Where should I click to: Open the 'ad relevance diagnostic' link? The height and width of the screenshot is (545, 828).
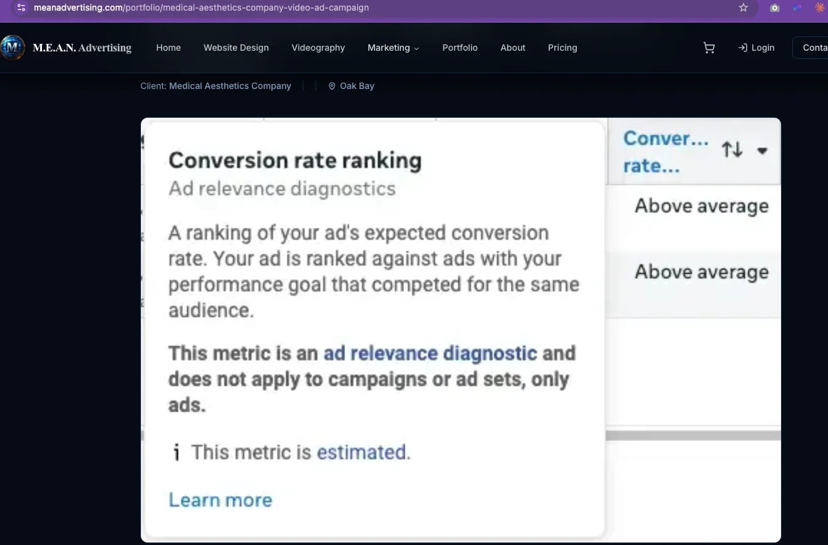(430, 353)
